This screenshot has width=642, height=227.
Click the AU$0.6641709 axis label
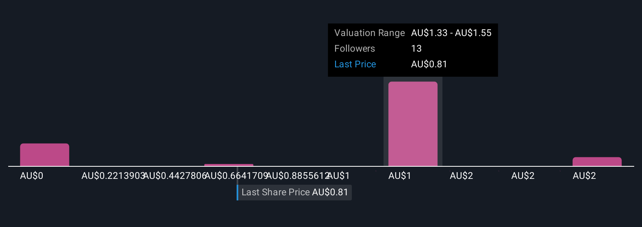236,176
